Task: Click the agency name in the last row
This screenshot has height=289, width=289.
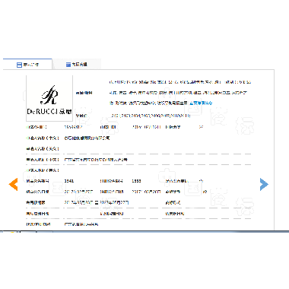Action: point(81,224)
